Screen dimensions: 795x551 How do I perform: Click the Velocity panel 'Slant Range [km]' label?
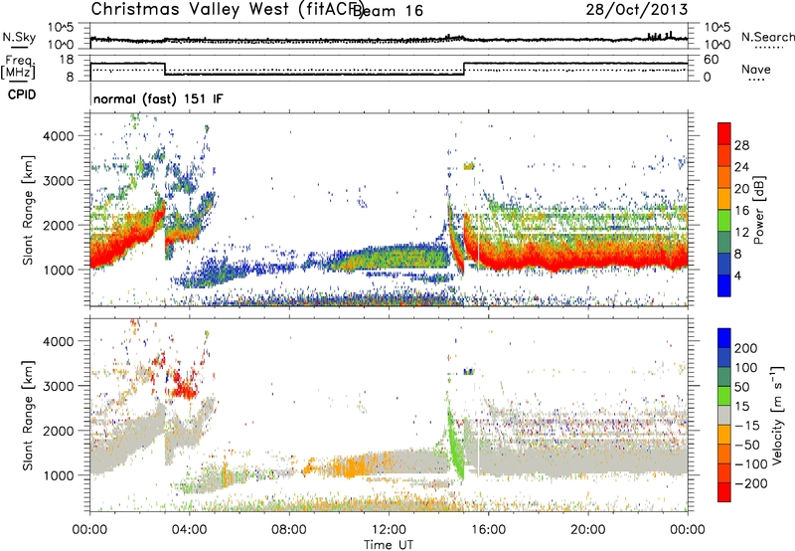point(28,415)
